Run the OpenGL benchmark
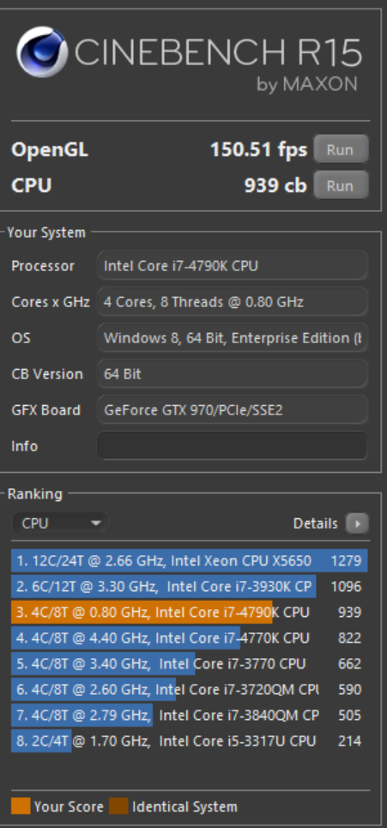This screenshot has width=387, height=828. 341,149
